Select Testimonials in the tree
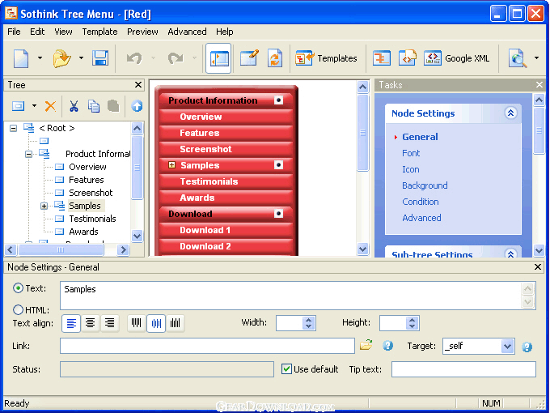 pyautogui.click(x=92, y=219)
